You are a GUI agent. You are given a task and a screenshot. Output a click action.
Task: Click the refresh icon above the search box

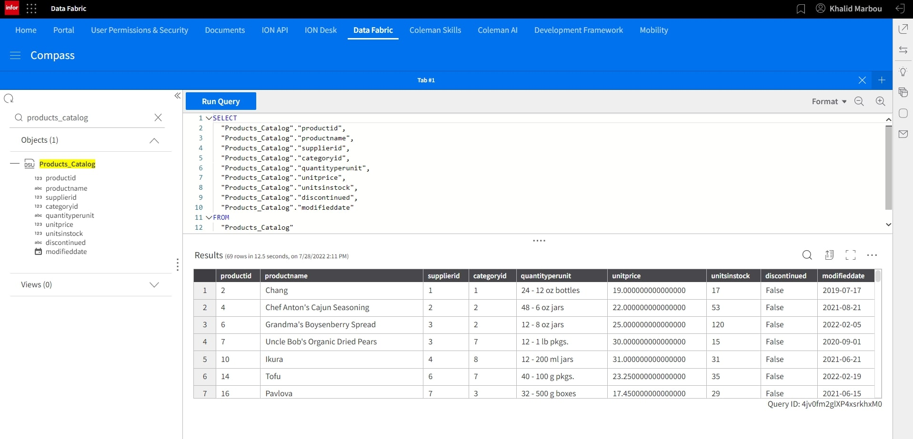9,98
